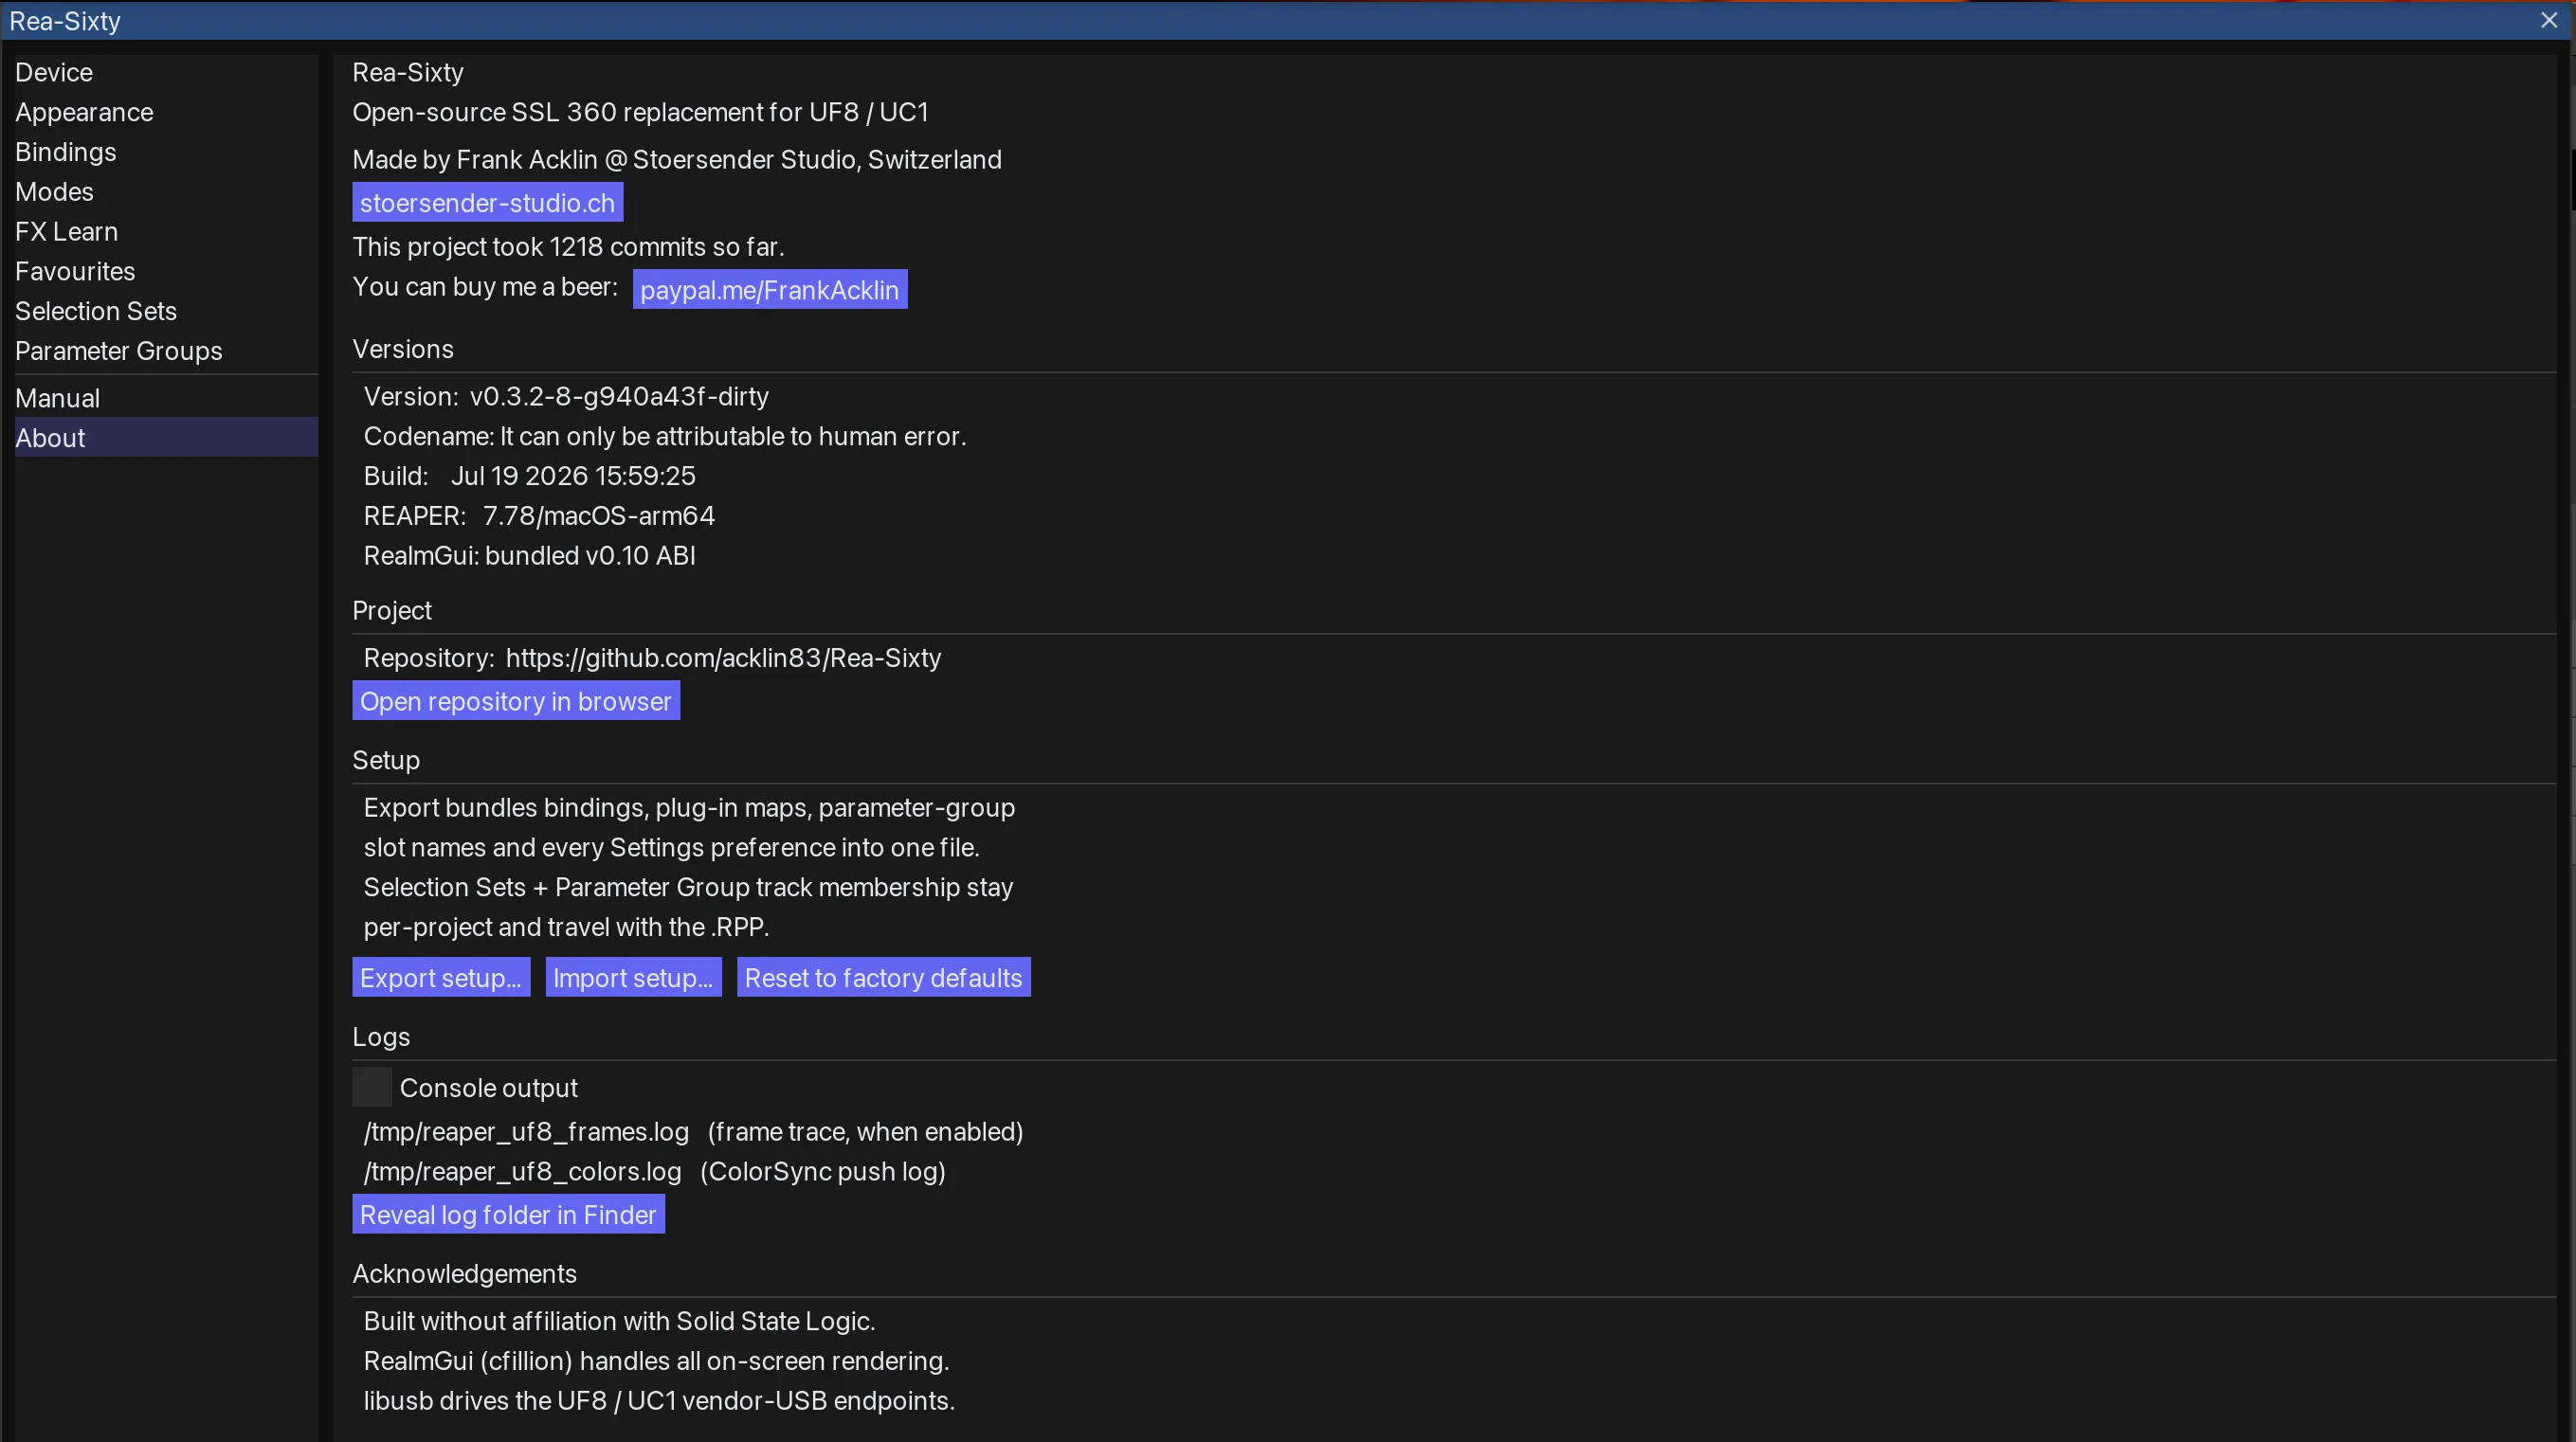2576x1442 pixels.
Task: Switch to the Appearance section
Action: pos(166,112)
